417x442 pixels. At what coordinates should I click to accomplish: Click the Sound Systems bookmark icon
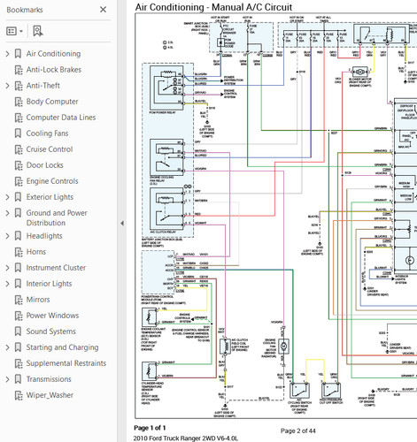tap(18, 331)
